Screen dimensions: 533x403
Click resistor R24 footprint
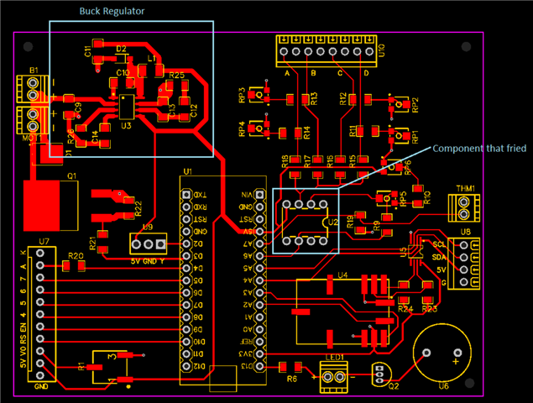tap(404, 292)
